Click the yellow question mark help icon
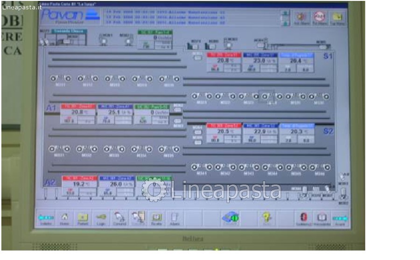 [x=266, y=218]
